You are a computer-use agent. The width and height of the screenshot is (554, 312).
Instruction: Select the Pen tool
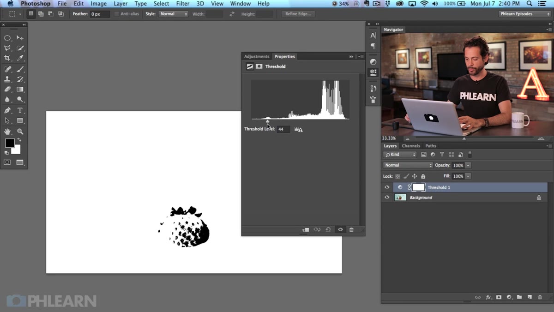(x=7, y=111)
